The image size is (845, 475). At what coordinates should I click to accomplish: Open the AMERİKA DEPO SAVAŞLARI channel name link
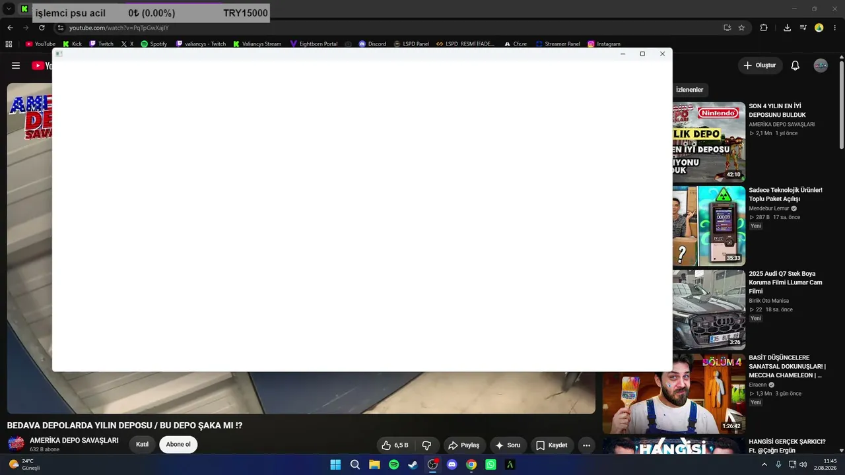(x=74, y=440)
